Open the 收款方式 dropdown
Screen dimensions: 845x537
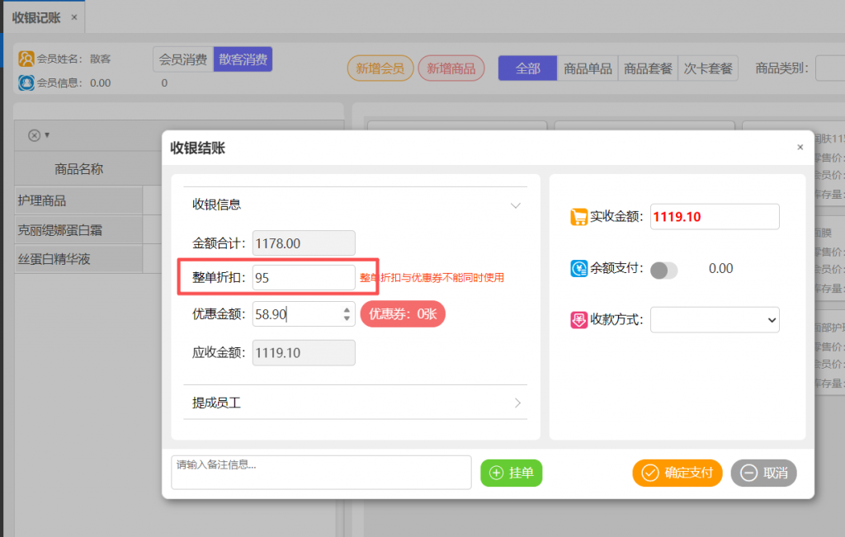[x=715, y=320]
